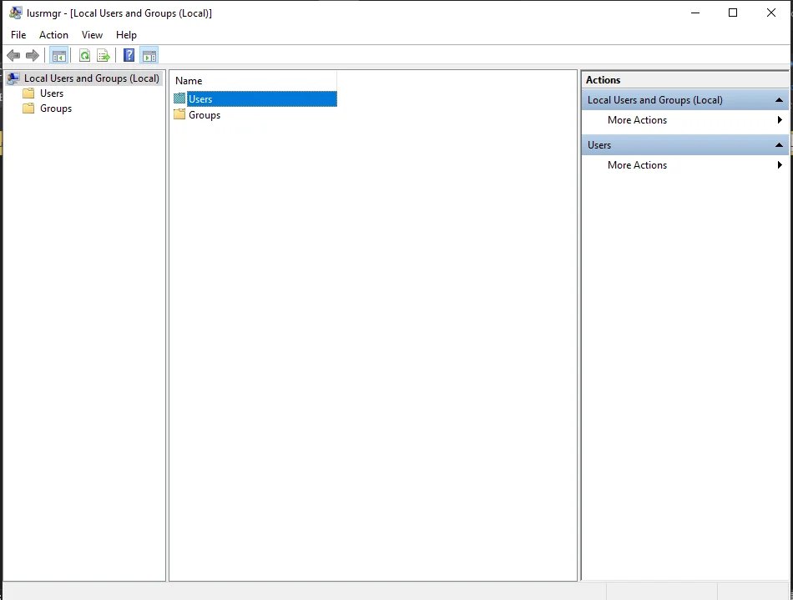
Task: Click Groups folder in the center list
Action: click(204, 115)
